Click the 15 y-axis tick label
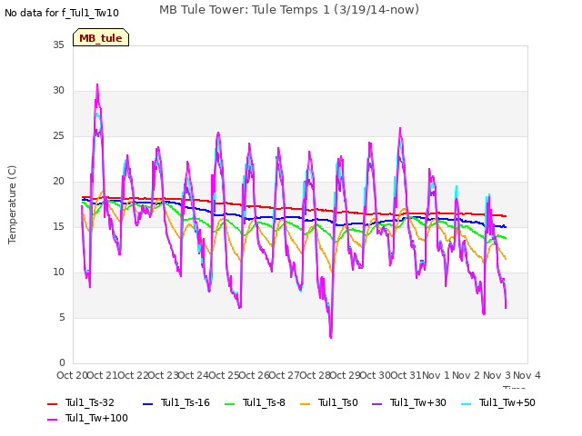Image resolution: width=582 pixels, height=436 pixels. coord(58,226)
